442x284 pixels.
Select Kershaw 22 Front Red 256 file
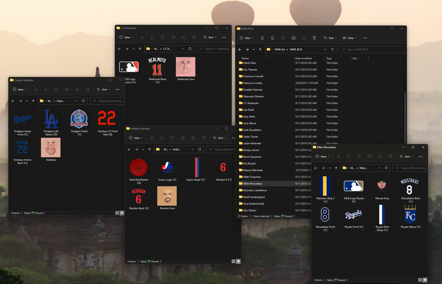click(108, 122)
